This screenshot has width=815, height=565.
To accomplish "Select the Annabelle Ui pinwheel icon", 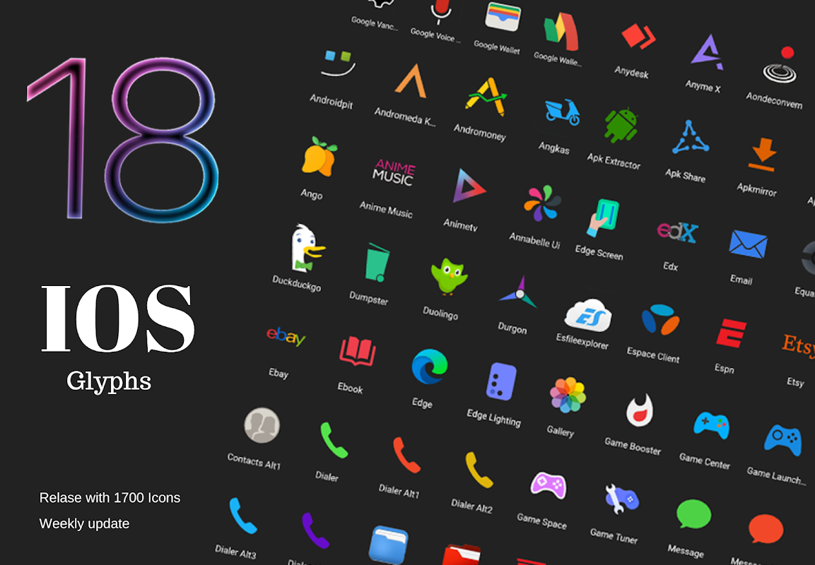I will [x=542, y=203].
